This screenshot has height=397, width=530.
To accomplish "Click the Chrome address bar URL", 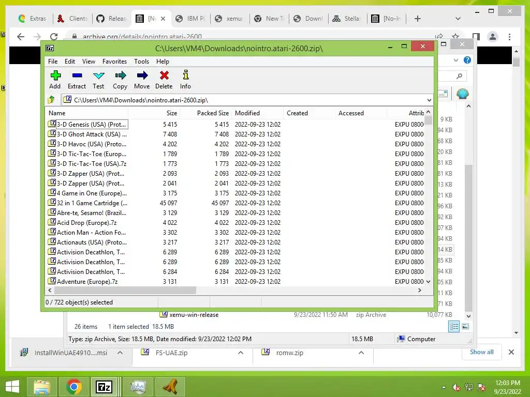I will [142, 37].
